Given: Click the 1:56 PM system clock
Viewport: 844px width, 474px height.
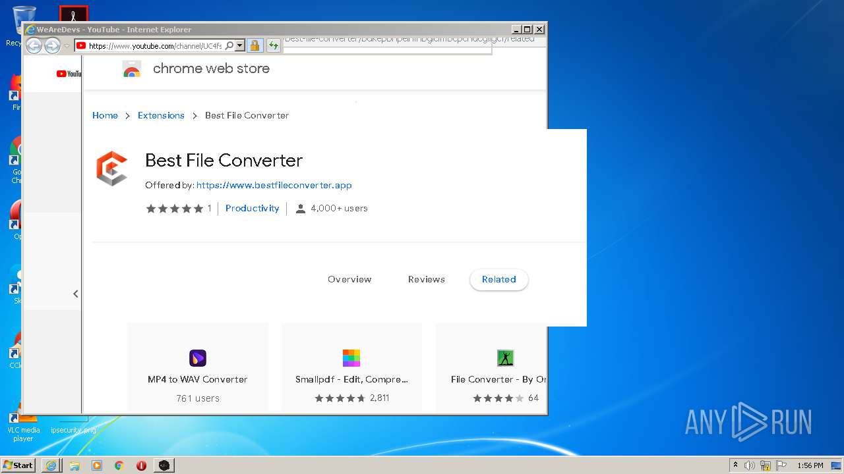Looking at the screenshot, I should pyautogui.click(x=810, y=465).
